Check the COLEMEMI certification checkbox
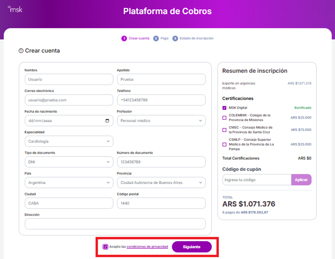Image resolution: width=335 pixels, height=259 pixels. coord(224,118)
